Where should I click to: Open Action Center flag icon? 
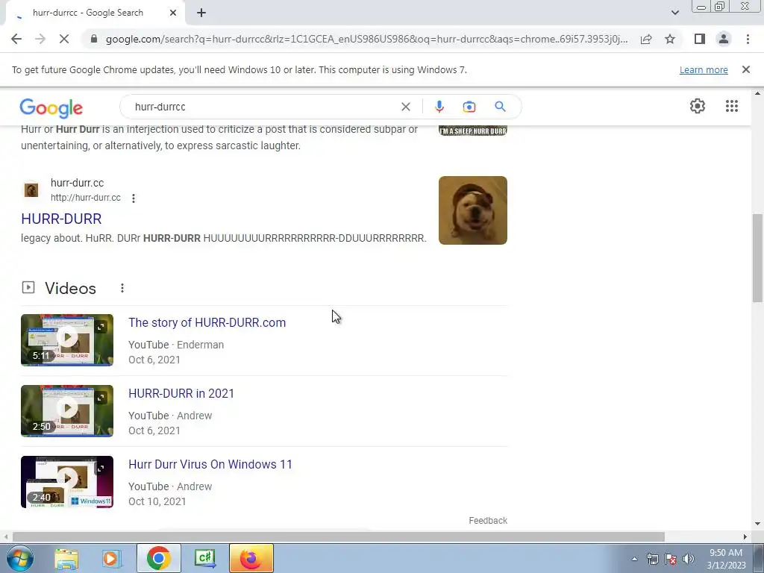coord(671,559)
